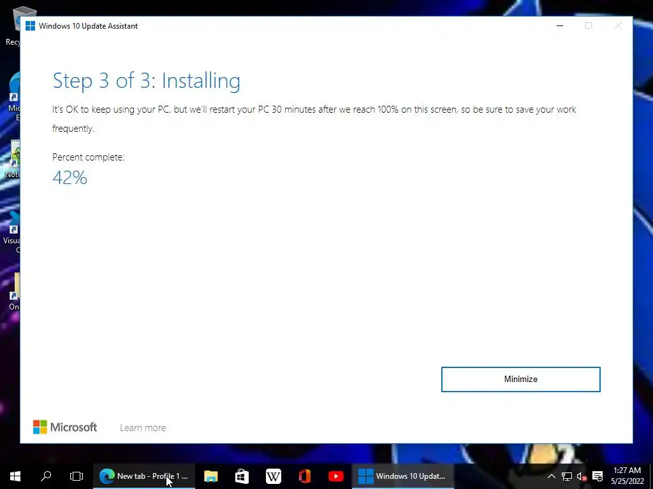Switch to Edge New tab taskbar item
Screen dimensions: 653x489
click(143, 476)
